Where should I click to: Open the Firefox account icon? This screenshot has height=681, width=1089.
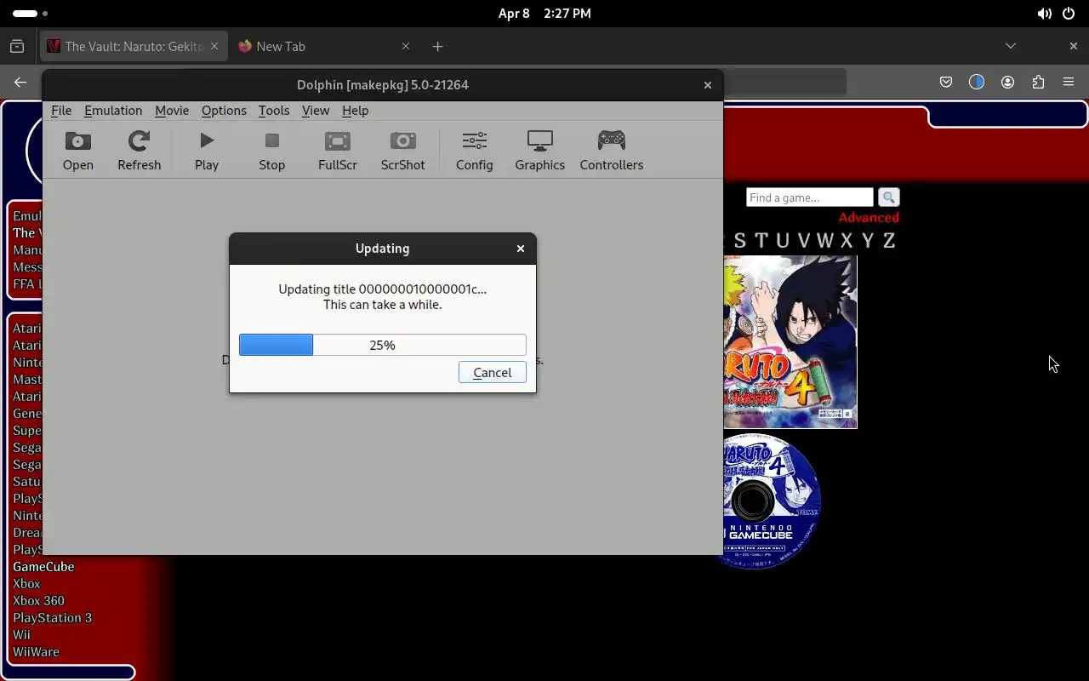[x=1007, y=82]
